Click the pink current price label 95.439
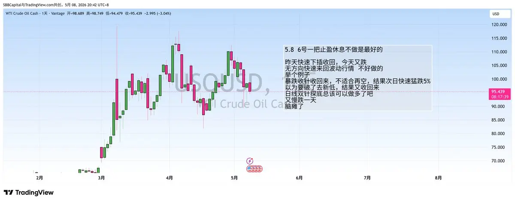The width and height of the screenshot is (515, 202). [x=500, y=92]
